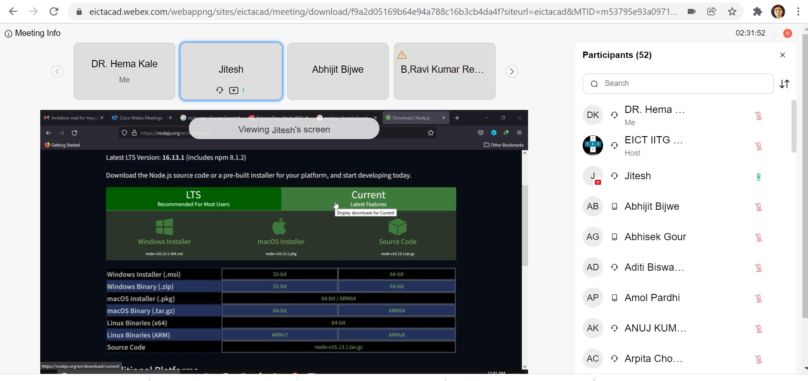This screenshot has height=381, width=808.
Task: Click Jitesh active microphone icon
Action: tap(758, 176)
